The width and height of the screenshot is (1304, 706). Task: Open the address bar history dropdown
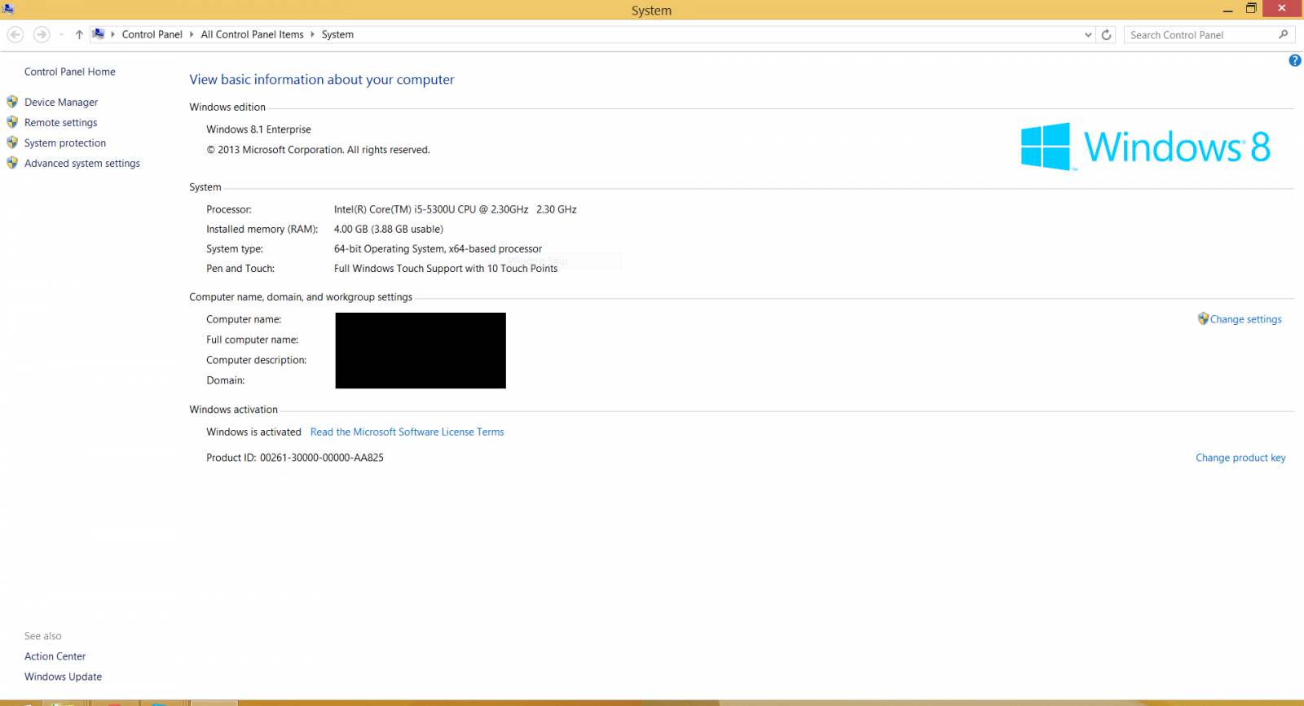pos(1088,35)
